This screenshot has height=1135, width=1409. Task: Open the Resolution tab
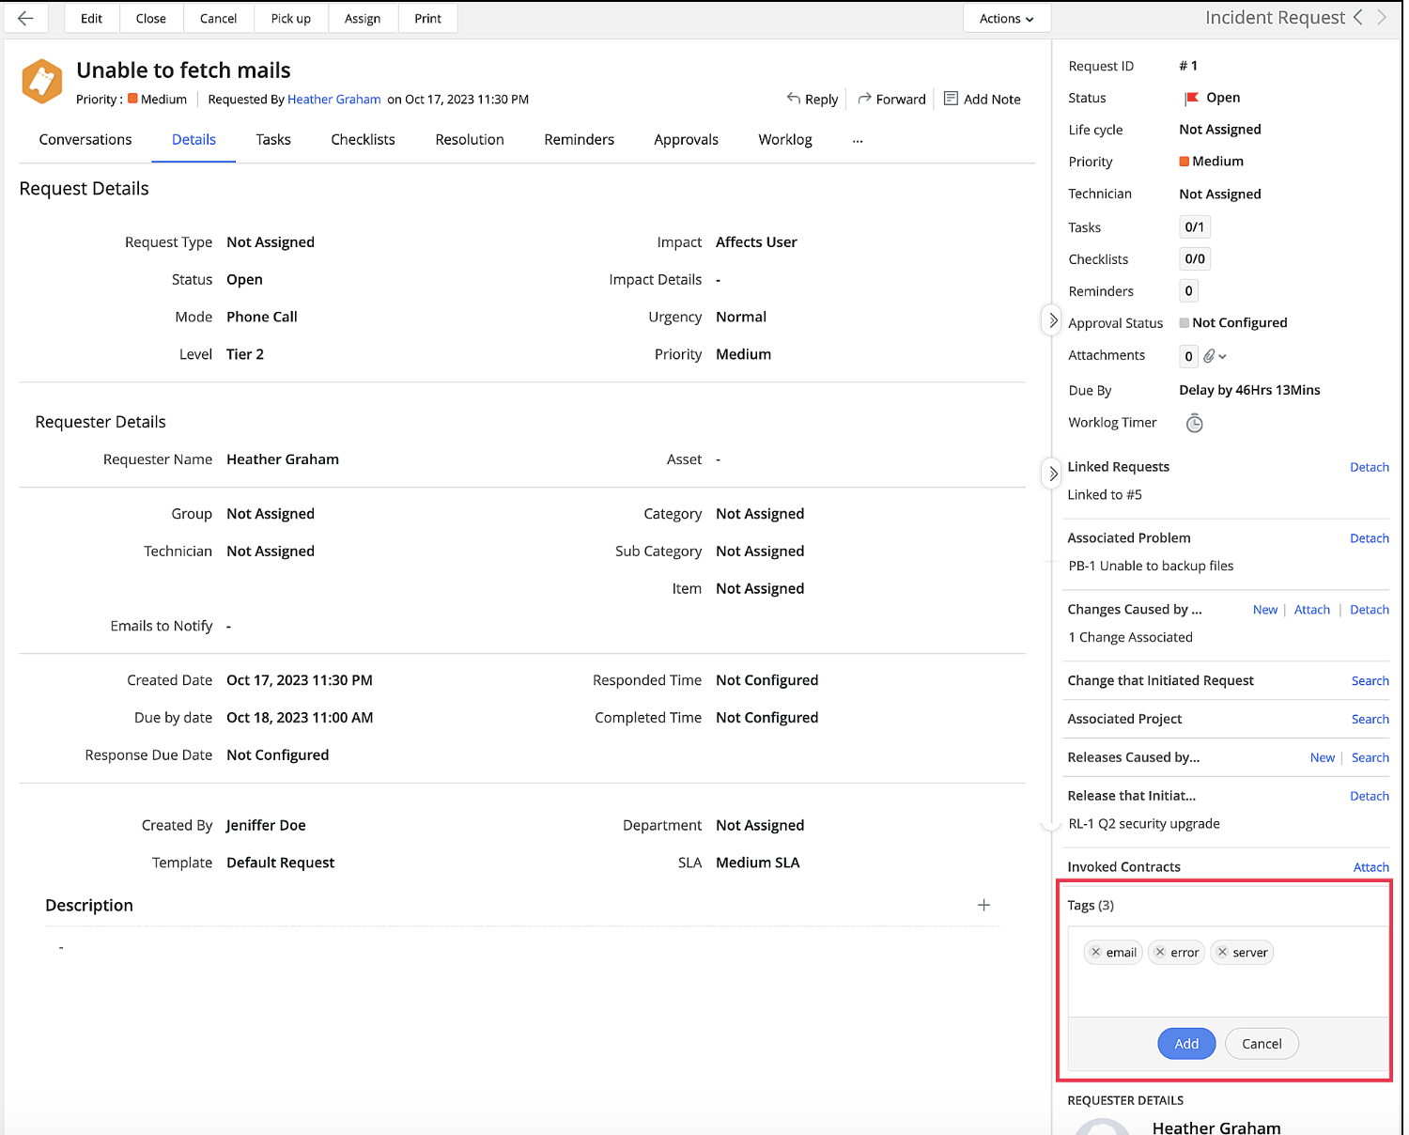(x=470, y=140)
